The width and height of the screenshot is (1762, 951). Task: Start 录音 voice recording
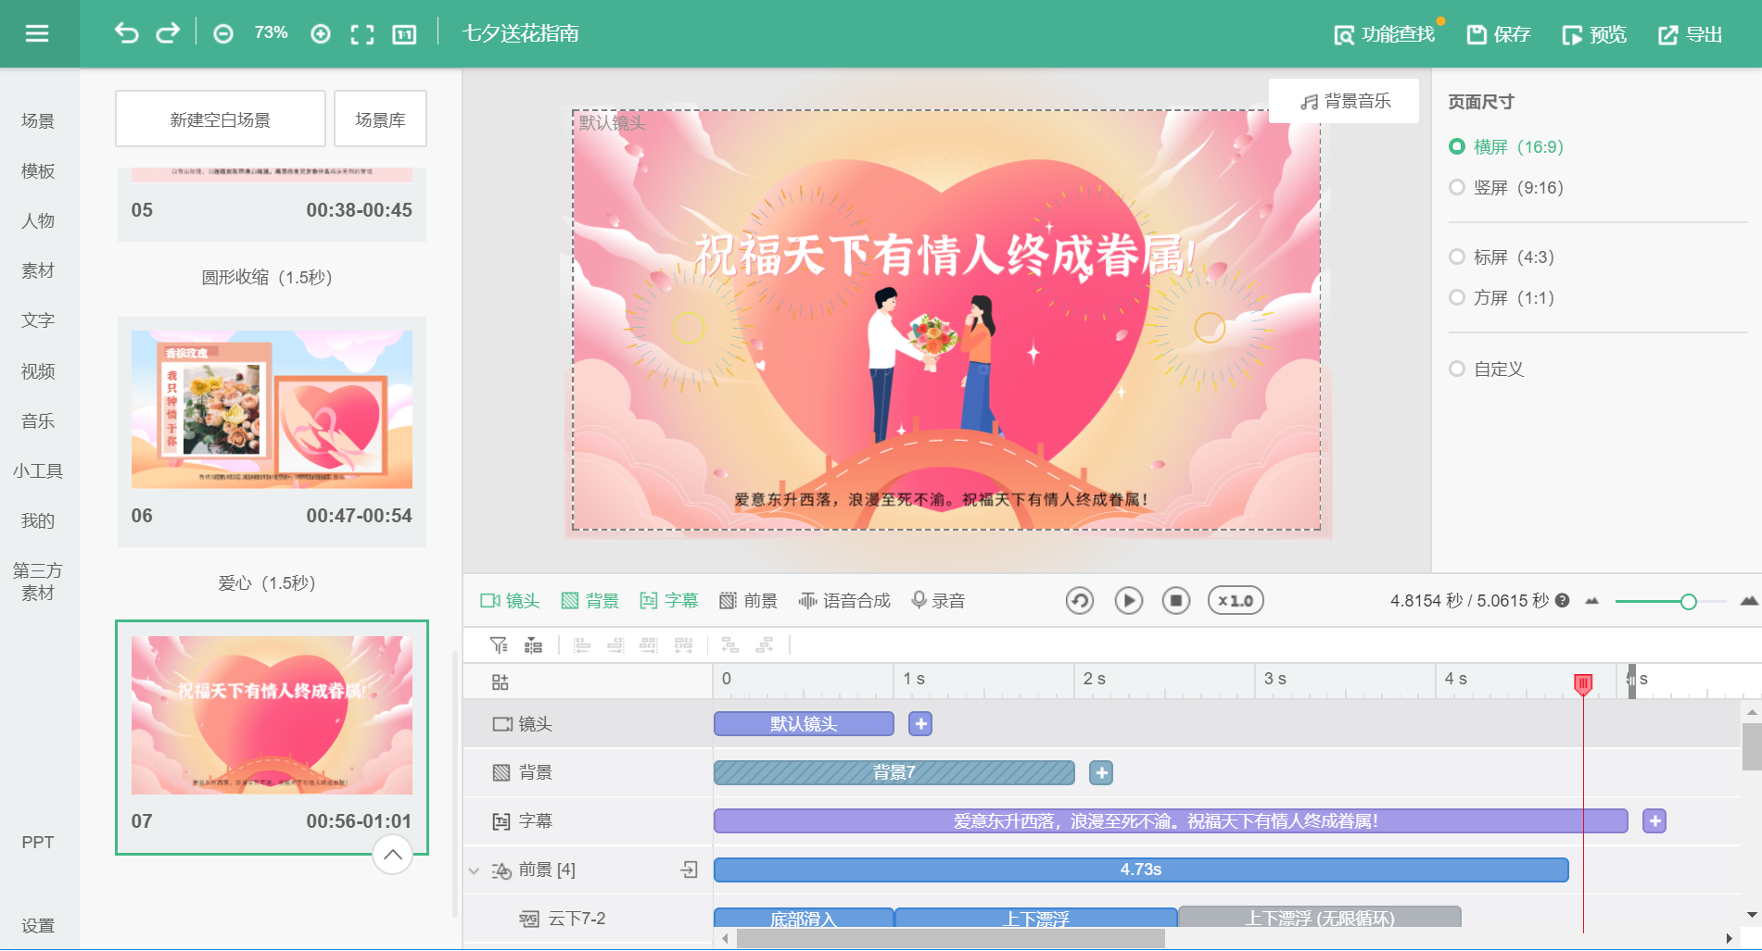click(937, 600)
